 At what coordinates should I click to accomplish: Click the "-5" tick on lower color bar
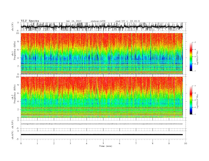195,100
